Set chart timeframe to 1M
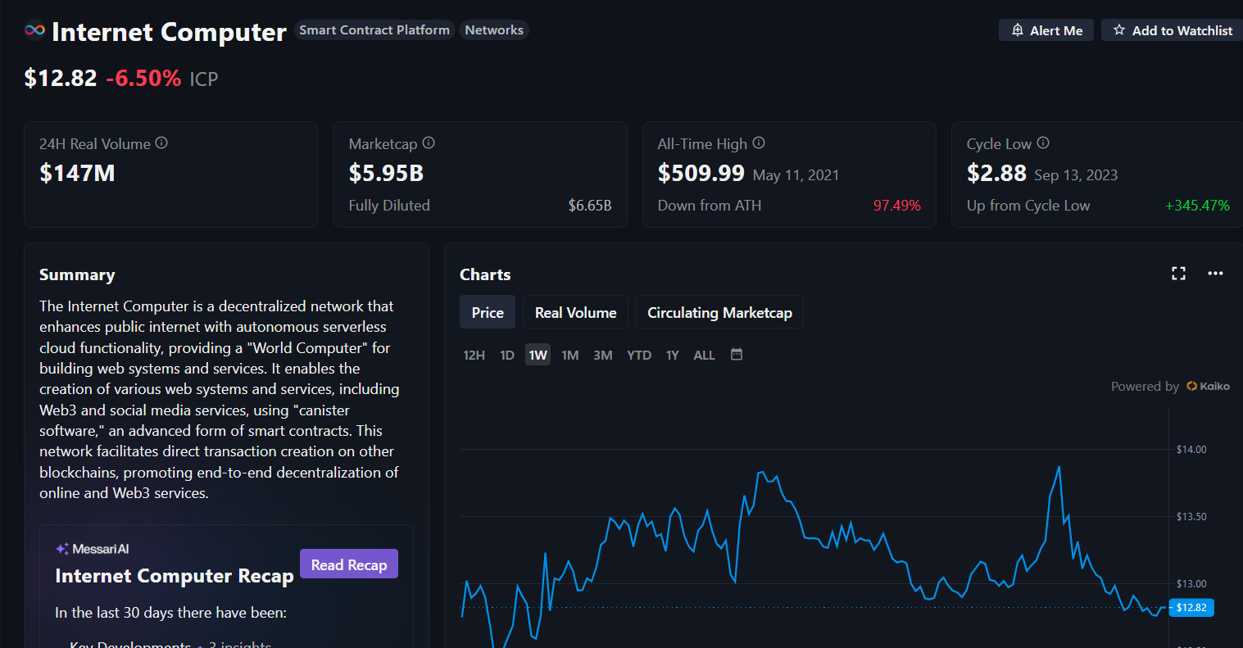The height and width of the screenshot is (648, 1243). 570,356
